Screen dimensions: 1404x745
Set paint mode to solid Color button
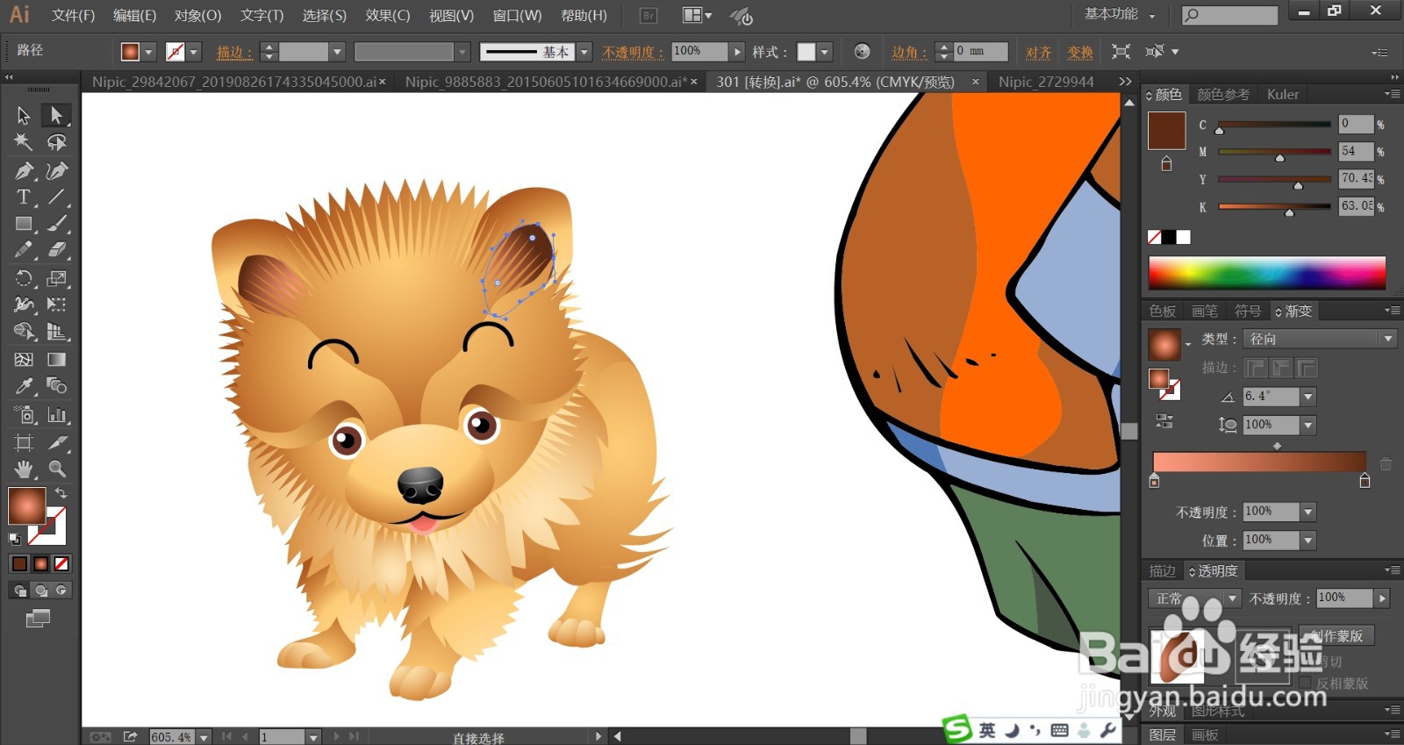pyautogui.click(x=19, y=563)
